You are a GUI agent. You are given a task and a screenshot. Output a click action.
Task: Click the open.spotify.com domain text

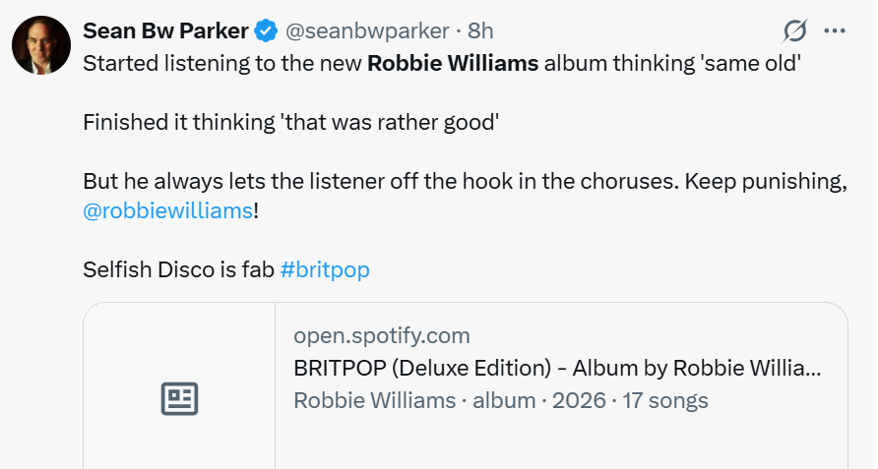382,335
